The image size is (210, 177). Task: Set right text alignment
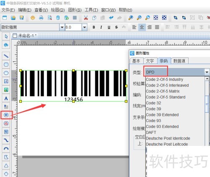pos(150,27)
